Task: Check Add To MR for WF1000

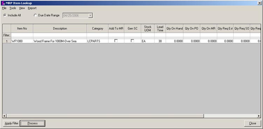Action: pos(116,41)
